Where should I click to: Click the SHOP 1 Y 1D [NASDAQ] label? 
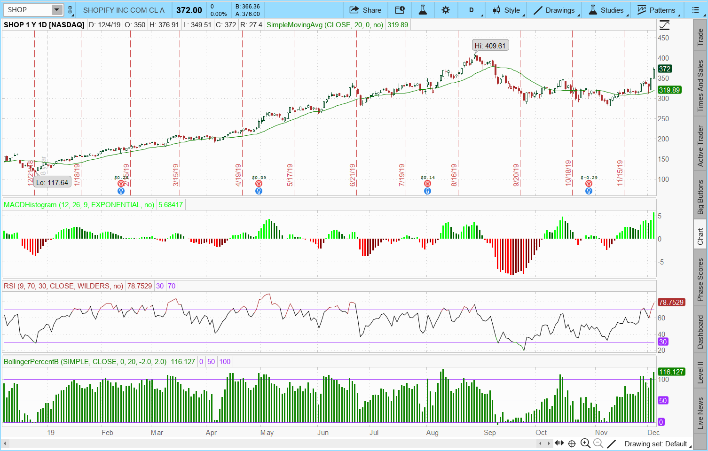[44, 25]
